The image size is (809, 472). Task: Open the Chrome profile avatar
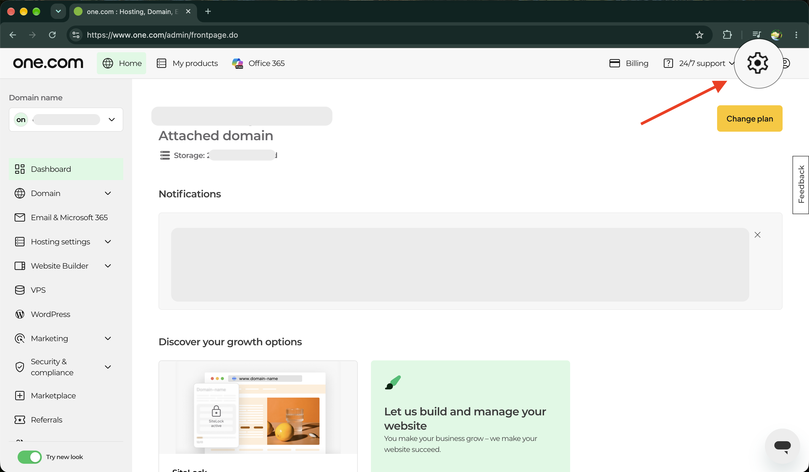(776, 35)
